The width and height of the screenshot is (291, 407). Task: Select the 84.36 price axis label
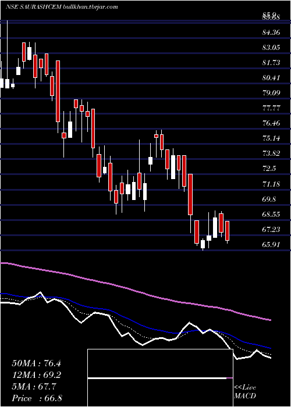(271, 33)
